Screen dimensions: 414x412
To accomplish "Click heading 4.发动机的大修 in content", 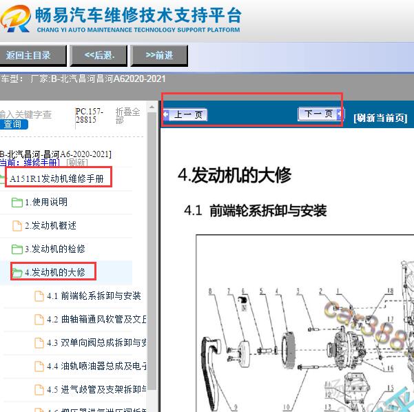I will pos(234,175).
